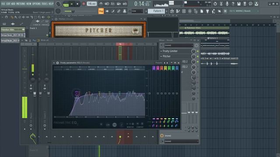Click the render to audio icon beside save
280x157 pixels.
[245, 3]
